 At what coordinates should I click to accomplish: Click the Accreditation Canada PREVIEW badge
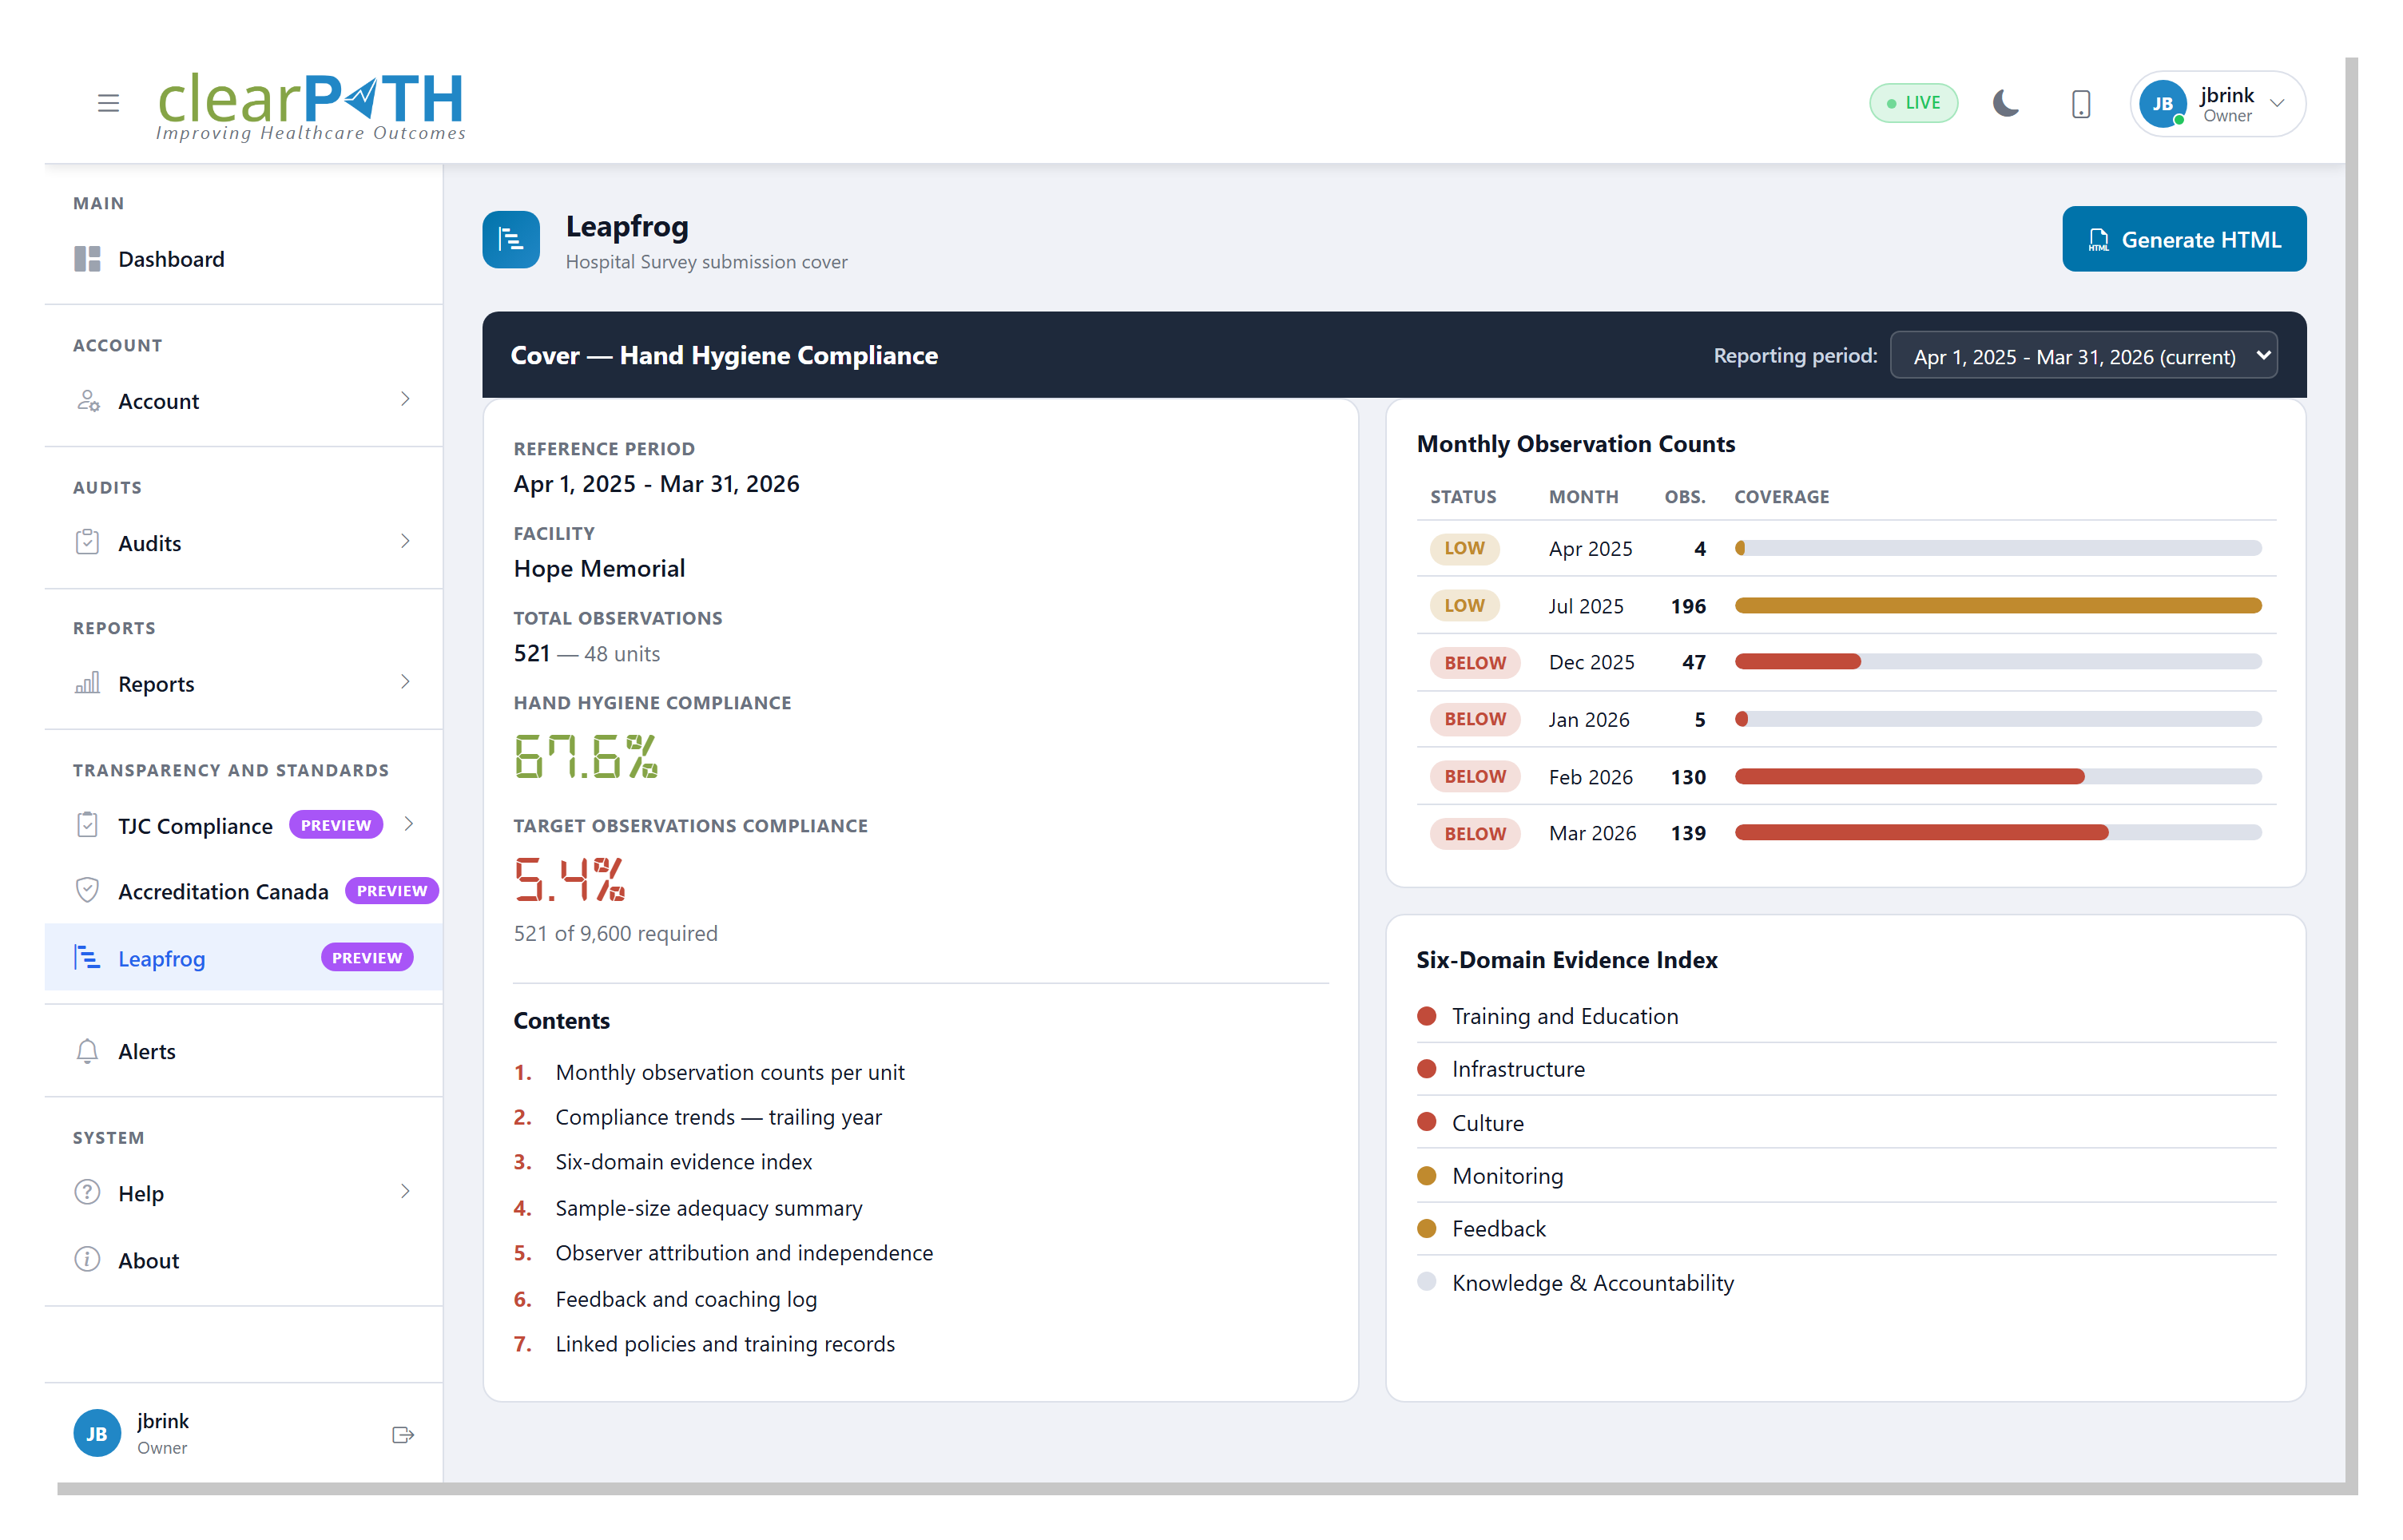(x=391, y=890)
